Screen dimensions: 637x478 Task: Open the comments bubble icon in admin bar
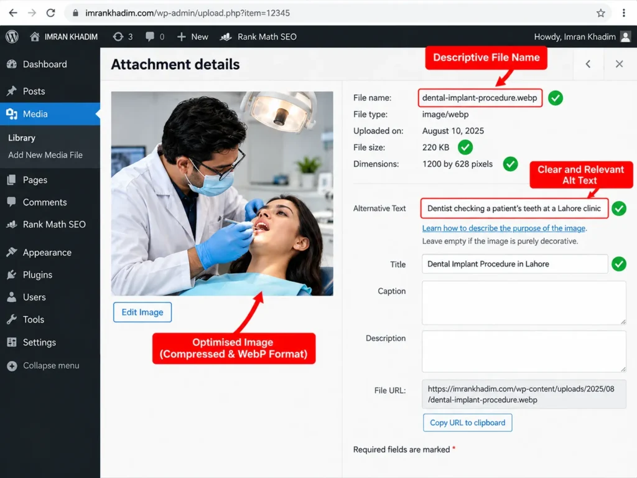pyautogui.click(x=150, y=37)
